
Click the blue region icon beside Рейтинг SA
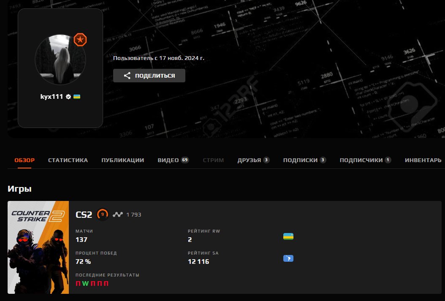click(288, 258)
